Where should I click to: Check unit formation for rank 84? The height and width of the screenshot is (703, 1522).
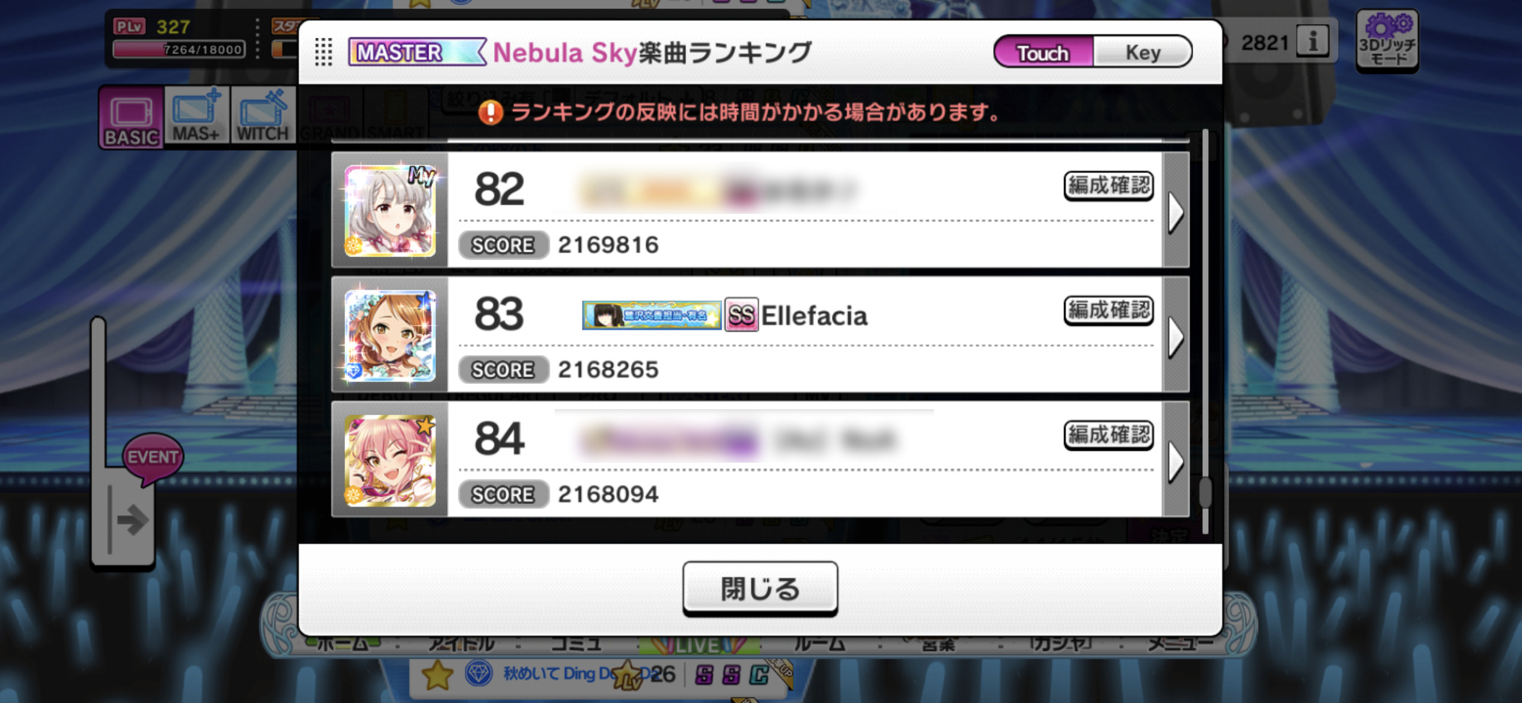(x=1108, y=435)
